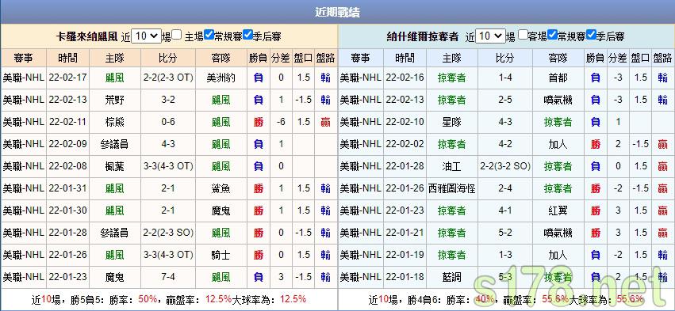This screenshot has width=675, height=311.
Task: Click 時間 column header in 颶風 table
Action: click(68, 58)
